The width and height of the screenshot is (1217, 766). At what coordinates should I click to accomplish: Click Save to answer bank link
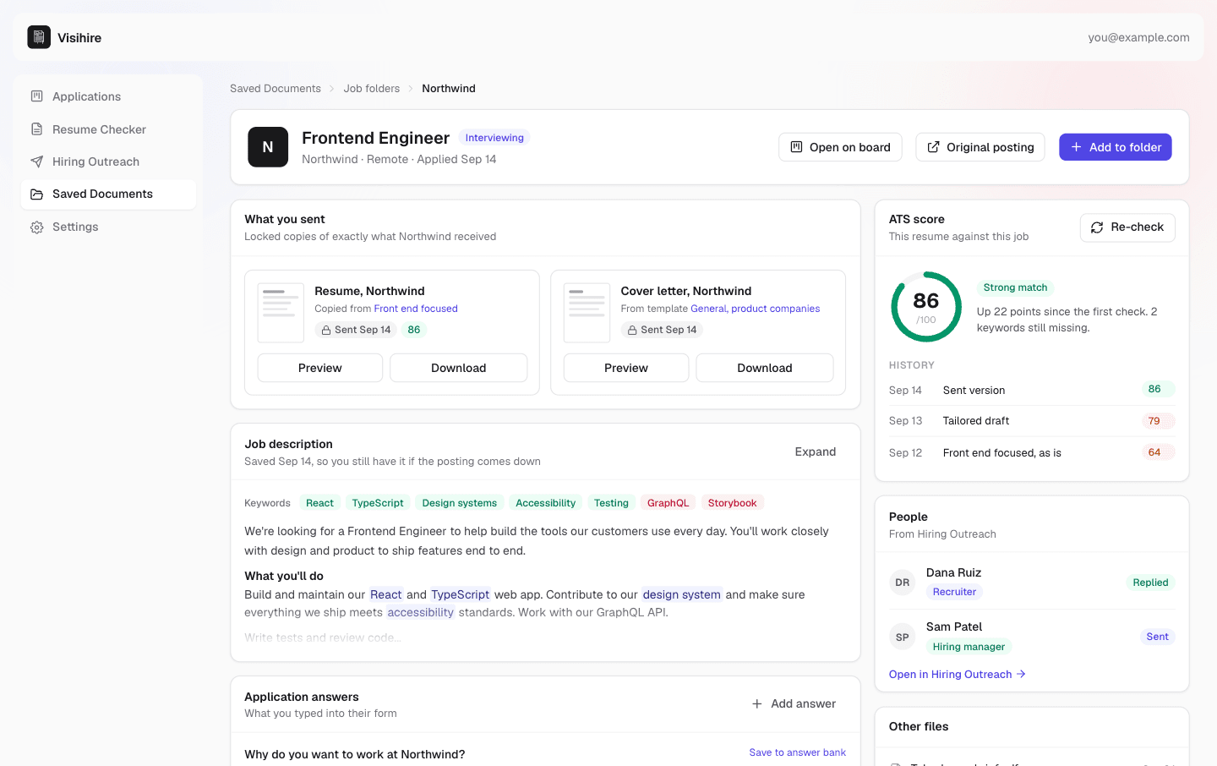coord(797,752)
